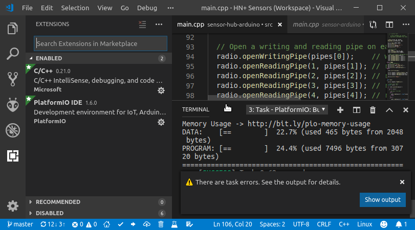Click the code minimap preview
The height and width of the screenshot is (230, 415).
pos(397,66)
